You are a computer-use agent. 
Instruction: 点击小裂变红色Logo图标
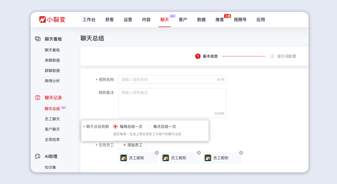[42, 19]
